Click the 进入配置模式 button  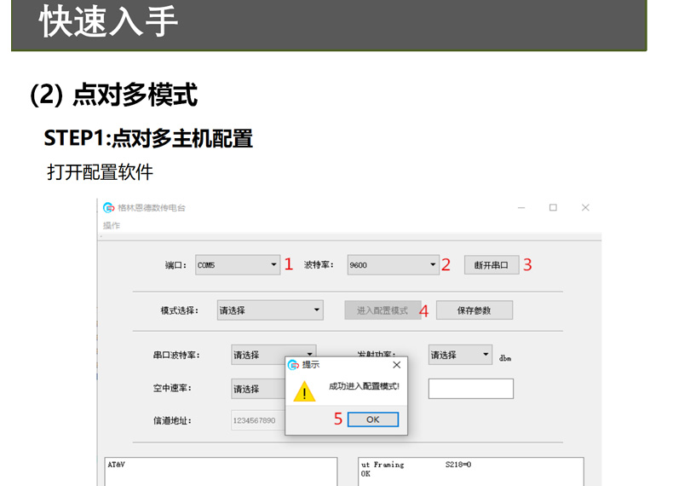(383, 310)
